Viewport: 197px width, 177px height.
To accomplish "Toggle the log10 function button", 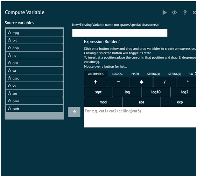I will pyautogui.click(x=156, y=92).
